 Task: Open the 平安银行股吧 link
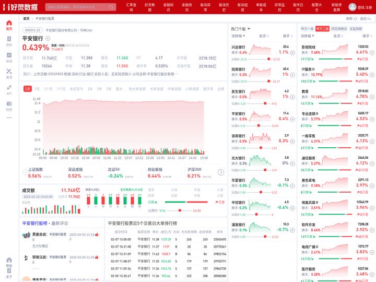tap(35, 224)
